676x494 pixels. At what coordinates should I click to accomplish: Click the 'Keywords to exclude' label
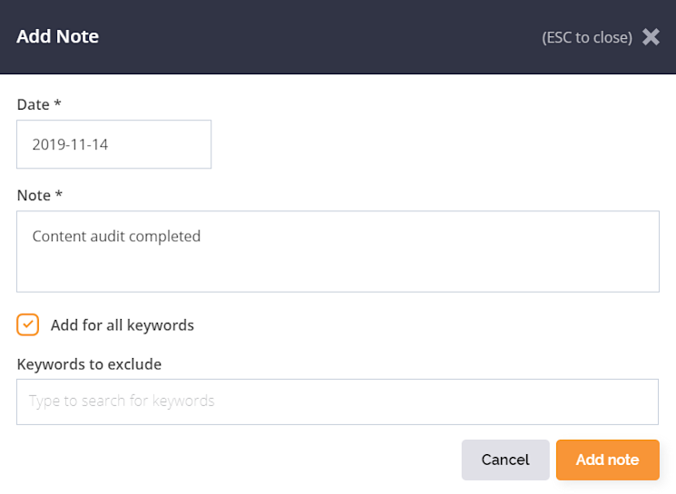click(89, 364)
